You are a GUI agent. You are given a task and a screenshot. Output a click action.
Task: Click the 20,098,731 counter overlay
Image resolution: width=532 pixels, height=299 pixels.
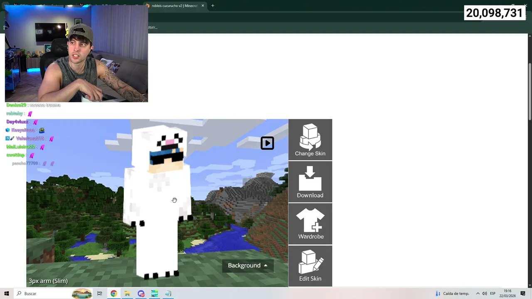coord(494,13)
